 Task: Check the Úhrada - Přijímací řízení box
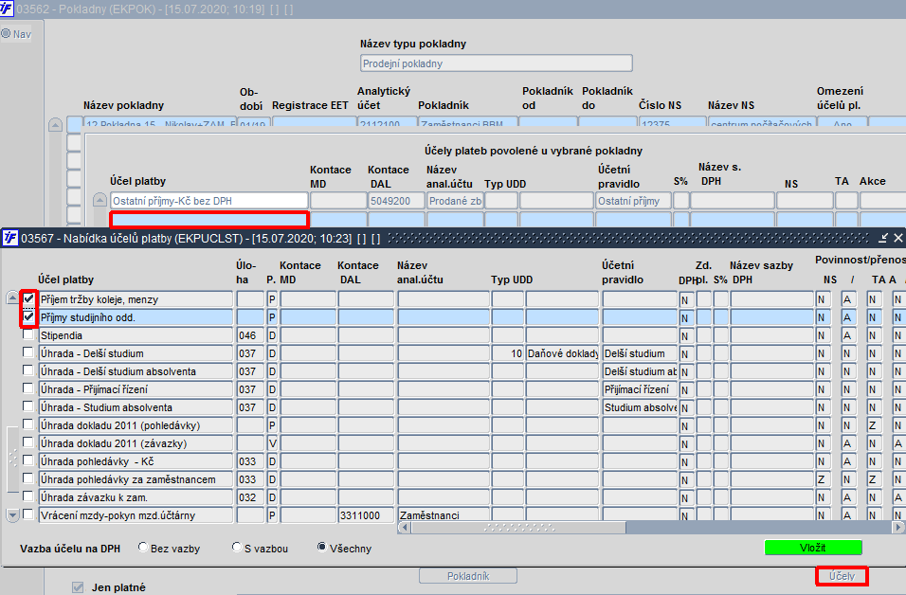coord(27,388)
